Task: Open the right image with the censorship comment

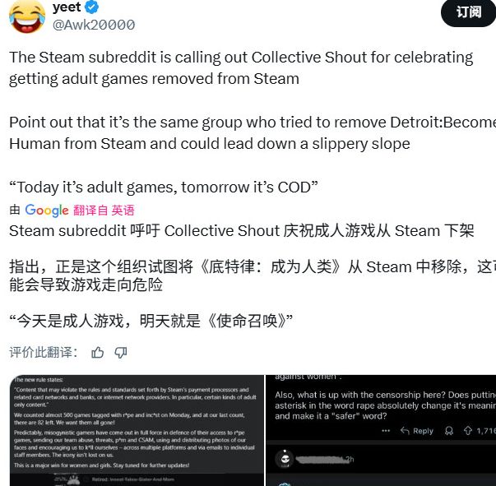Action: pos(381,430)
